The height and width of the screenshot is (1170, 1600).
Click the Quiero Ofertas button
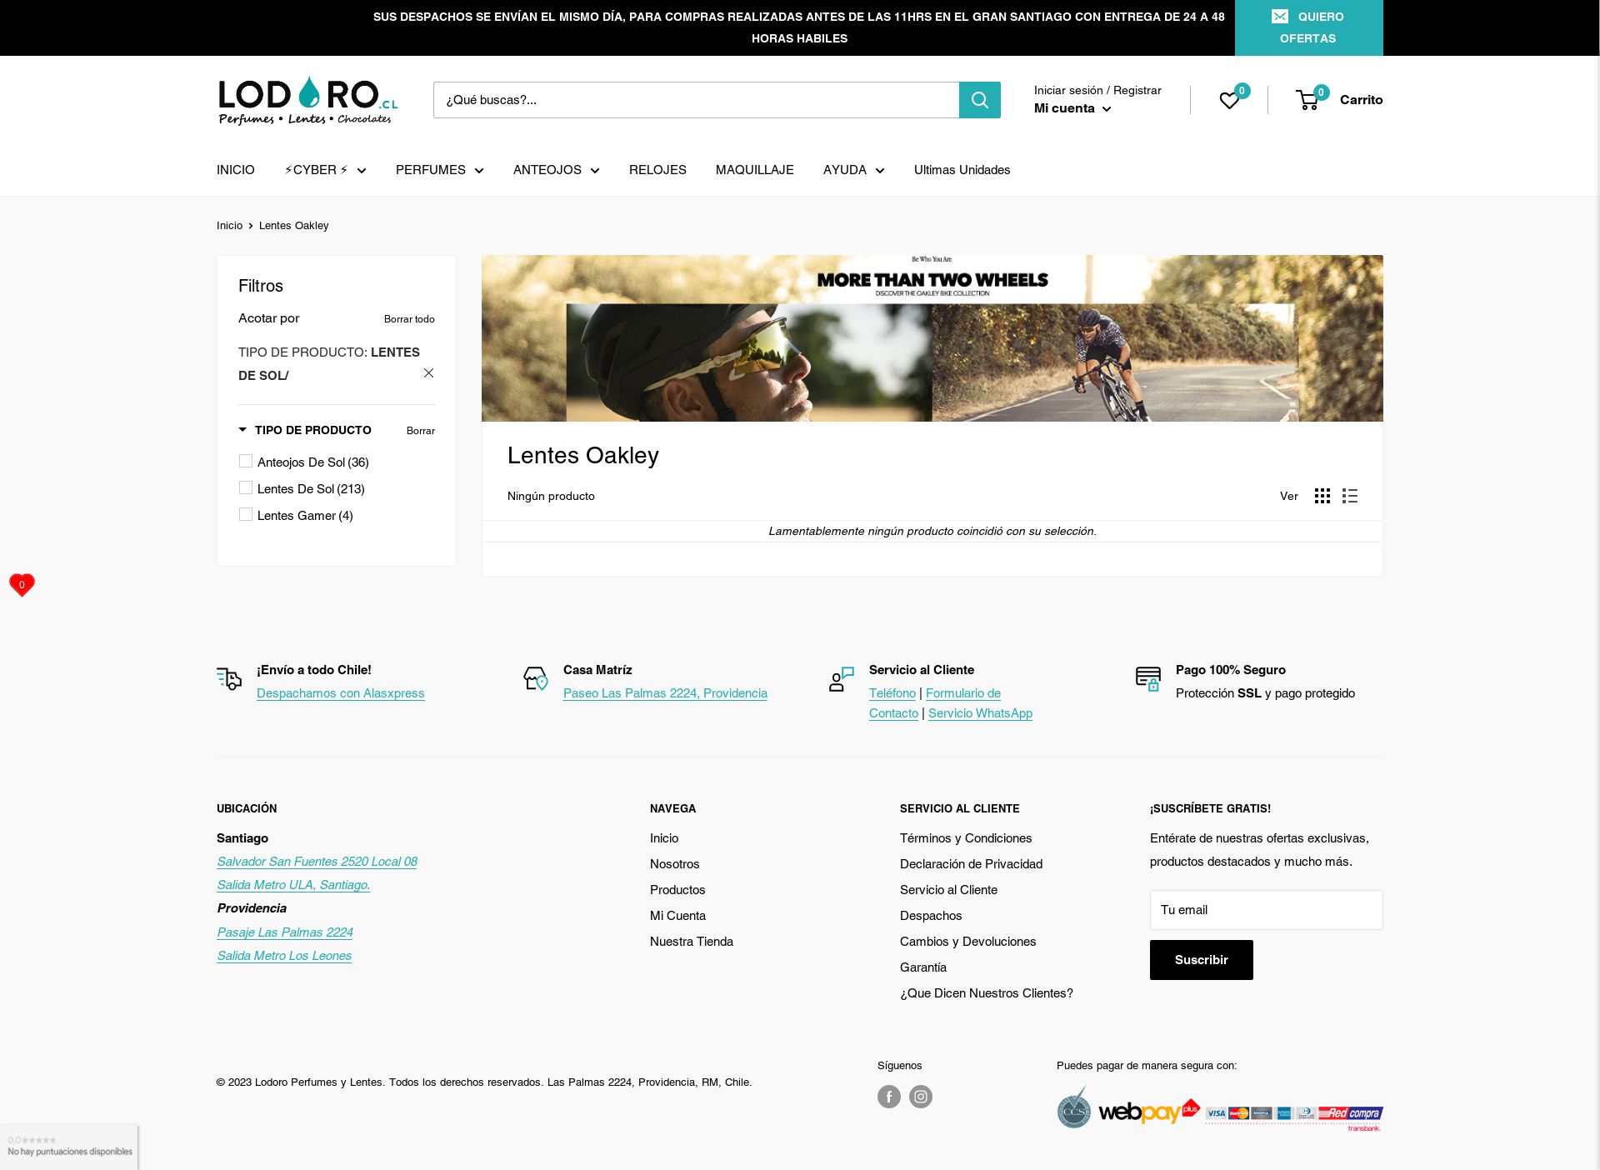[x=1308, y=27]
